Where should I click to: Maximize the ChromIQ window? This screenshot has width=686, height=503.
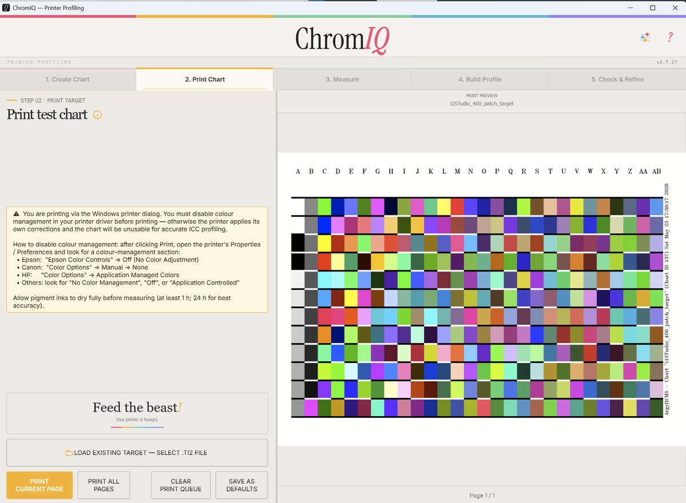pos(653,7)
